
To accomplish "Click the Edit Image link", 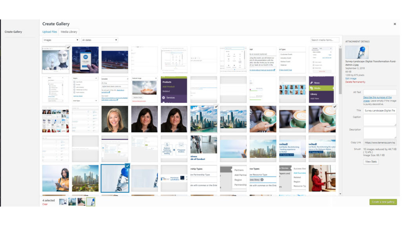I will point(351,78).
